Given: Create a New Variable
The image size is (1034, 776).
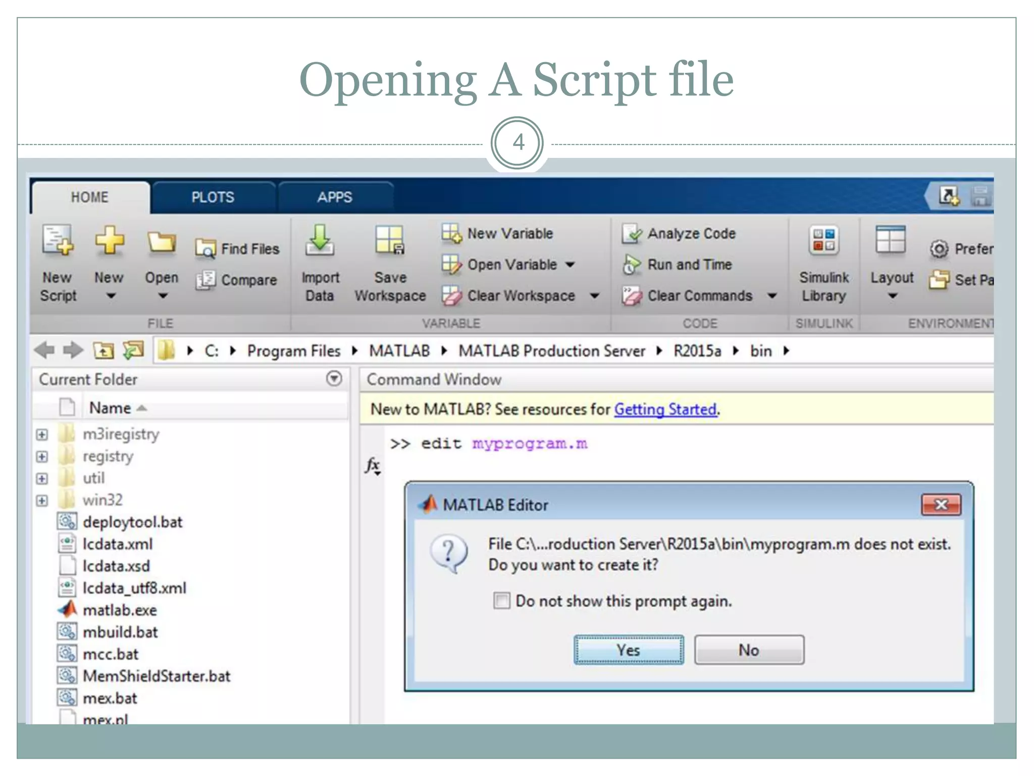Looking at the screenshot, I should pyautogui.click(x=497, y=233).
